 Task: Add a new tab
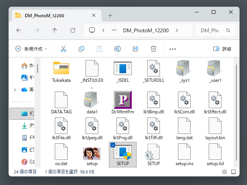pos(110,15)
